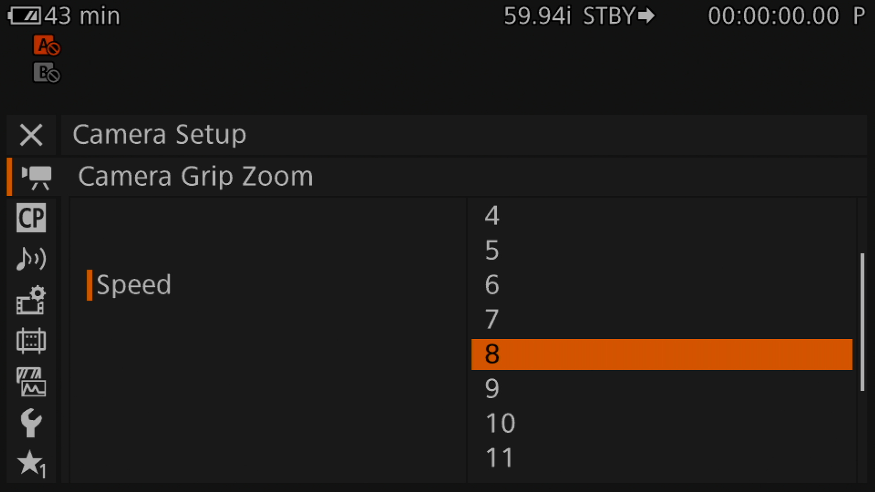The height and width of the screenshot is (492, 875).
Task: Click the Speed setting label
Action: tap(133, 285)
